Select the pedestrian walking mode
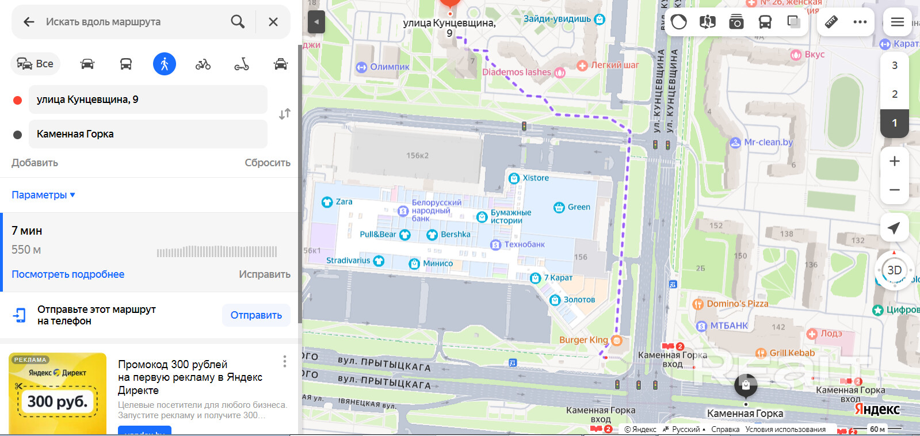The height and width of the screenshot is (436, 920). point(165,64)
